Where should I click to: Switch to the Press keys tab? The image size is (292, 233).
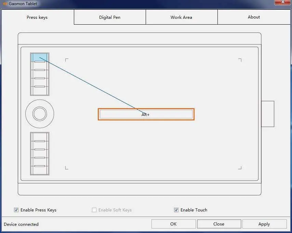point(37,17)
